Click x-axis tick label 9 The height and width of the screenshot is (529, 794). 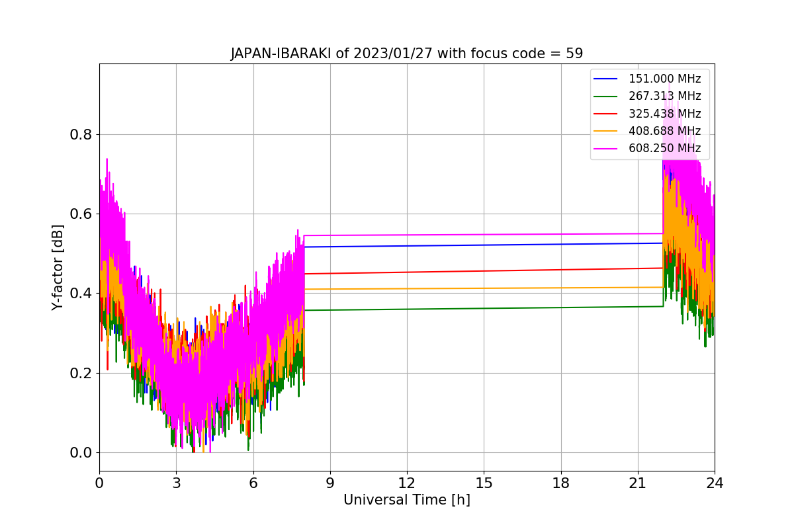[x=330, y=483]
